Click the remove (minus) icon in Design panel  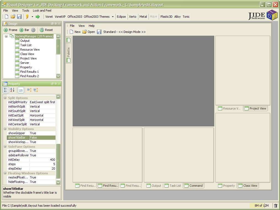point(33,30)
